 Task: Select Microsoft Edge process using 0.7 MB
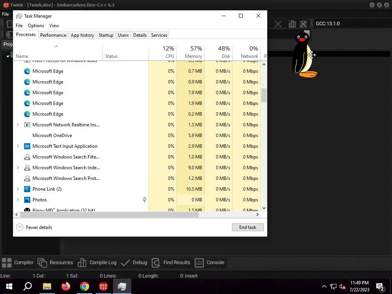[x=137, y=71]
